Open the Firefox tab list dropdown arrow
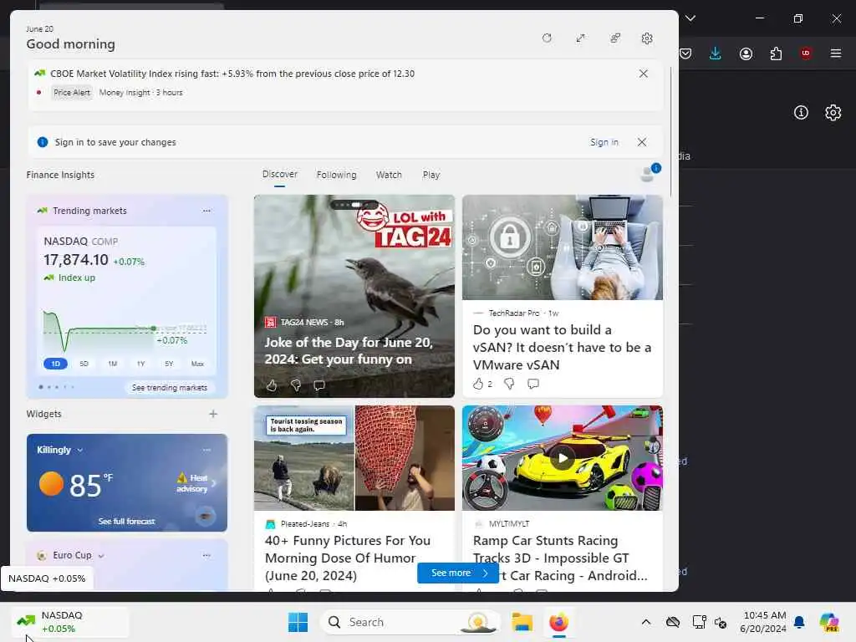The width and height of the screenshot is (856, 642). click(690, 18)
